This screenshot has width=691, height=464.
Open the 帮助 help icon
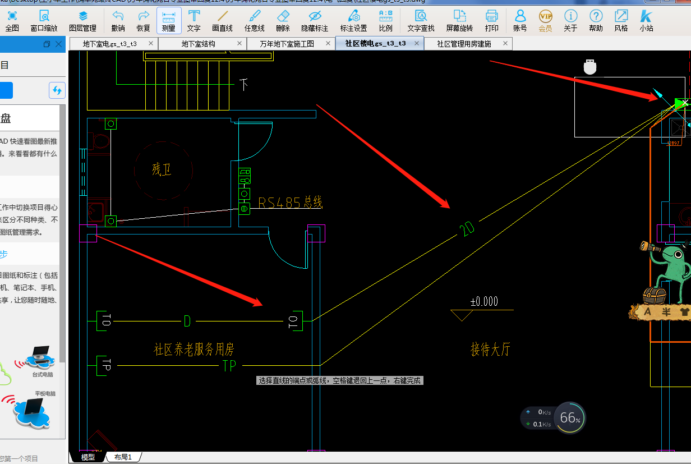596,21
